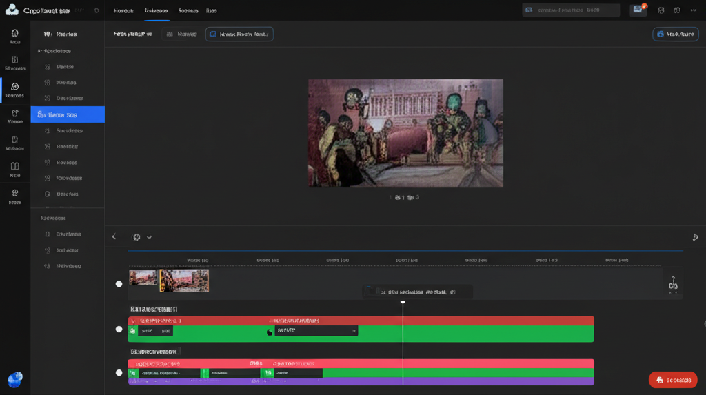The height and width of the screenshot is (395, 706).
Task: Toggle the white circle beside the bottom purple-striped track
Action: (x=119, y=373)
